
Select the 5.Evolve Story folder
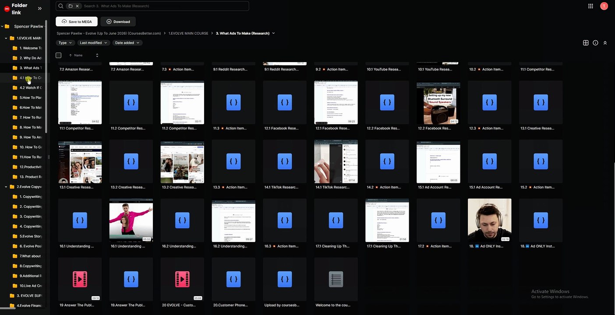tap(27, 236)
